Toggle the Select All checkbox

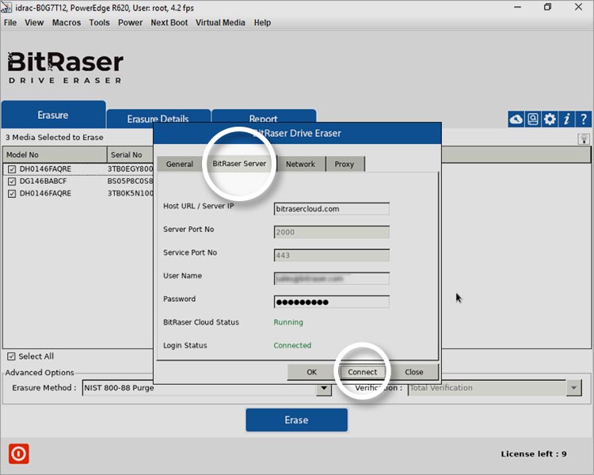(11, 356)
